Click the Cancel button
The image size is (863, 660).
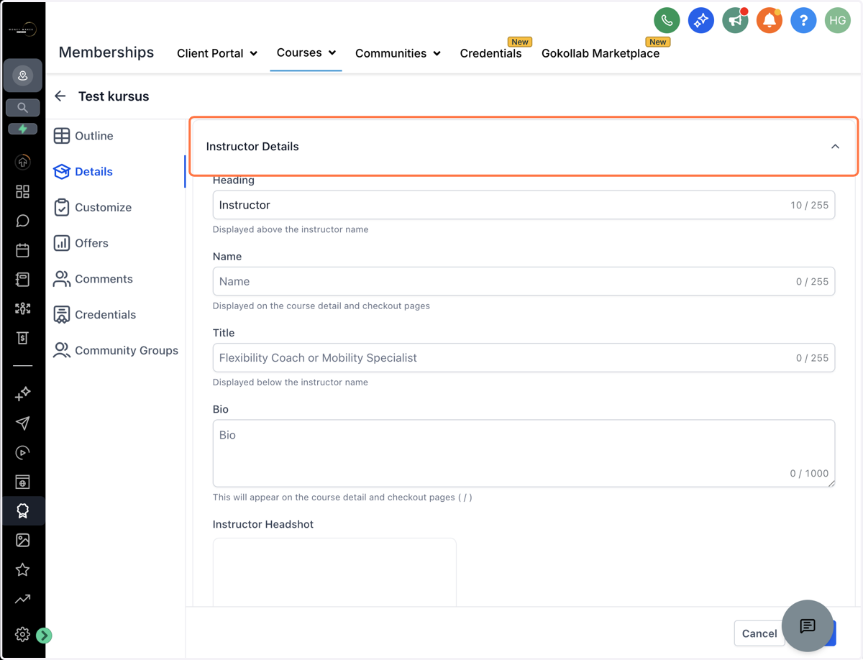coord(759,633)
